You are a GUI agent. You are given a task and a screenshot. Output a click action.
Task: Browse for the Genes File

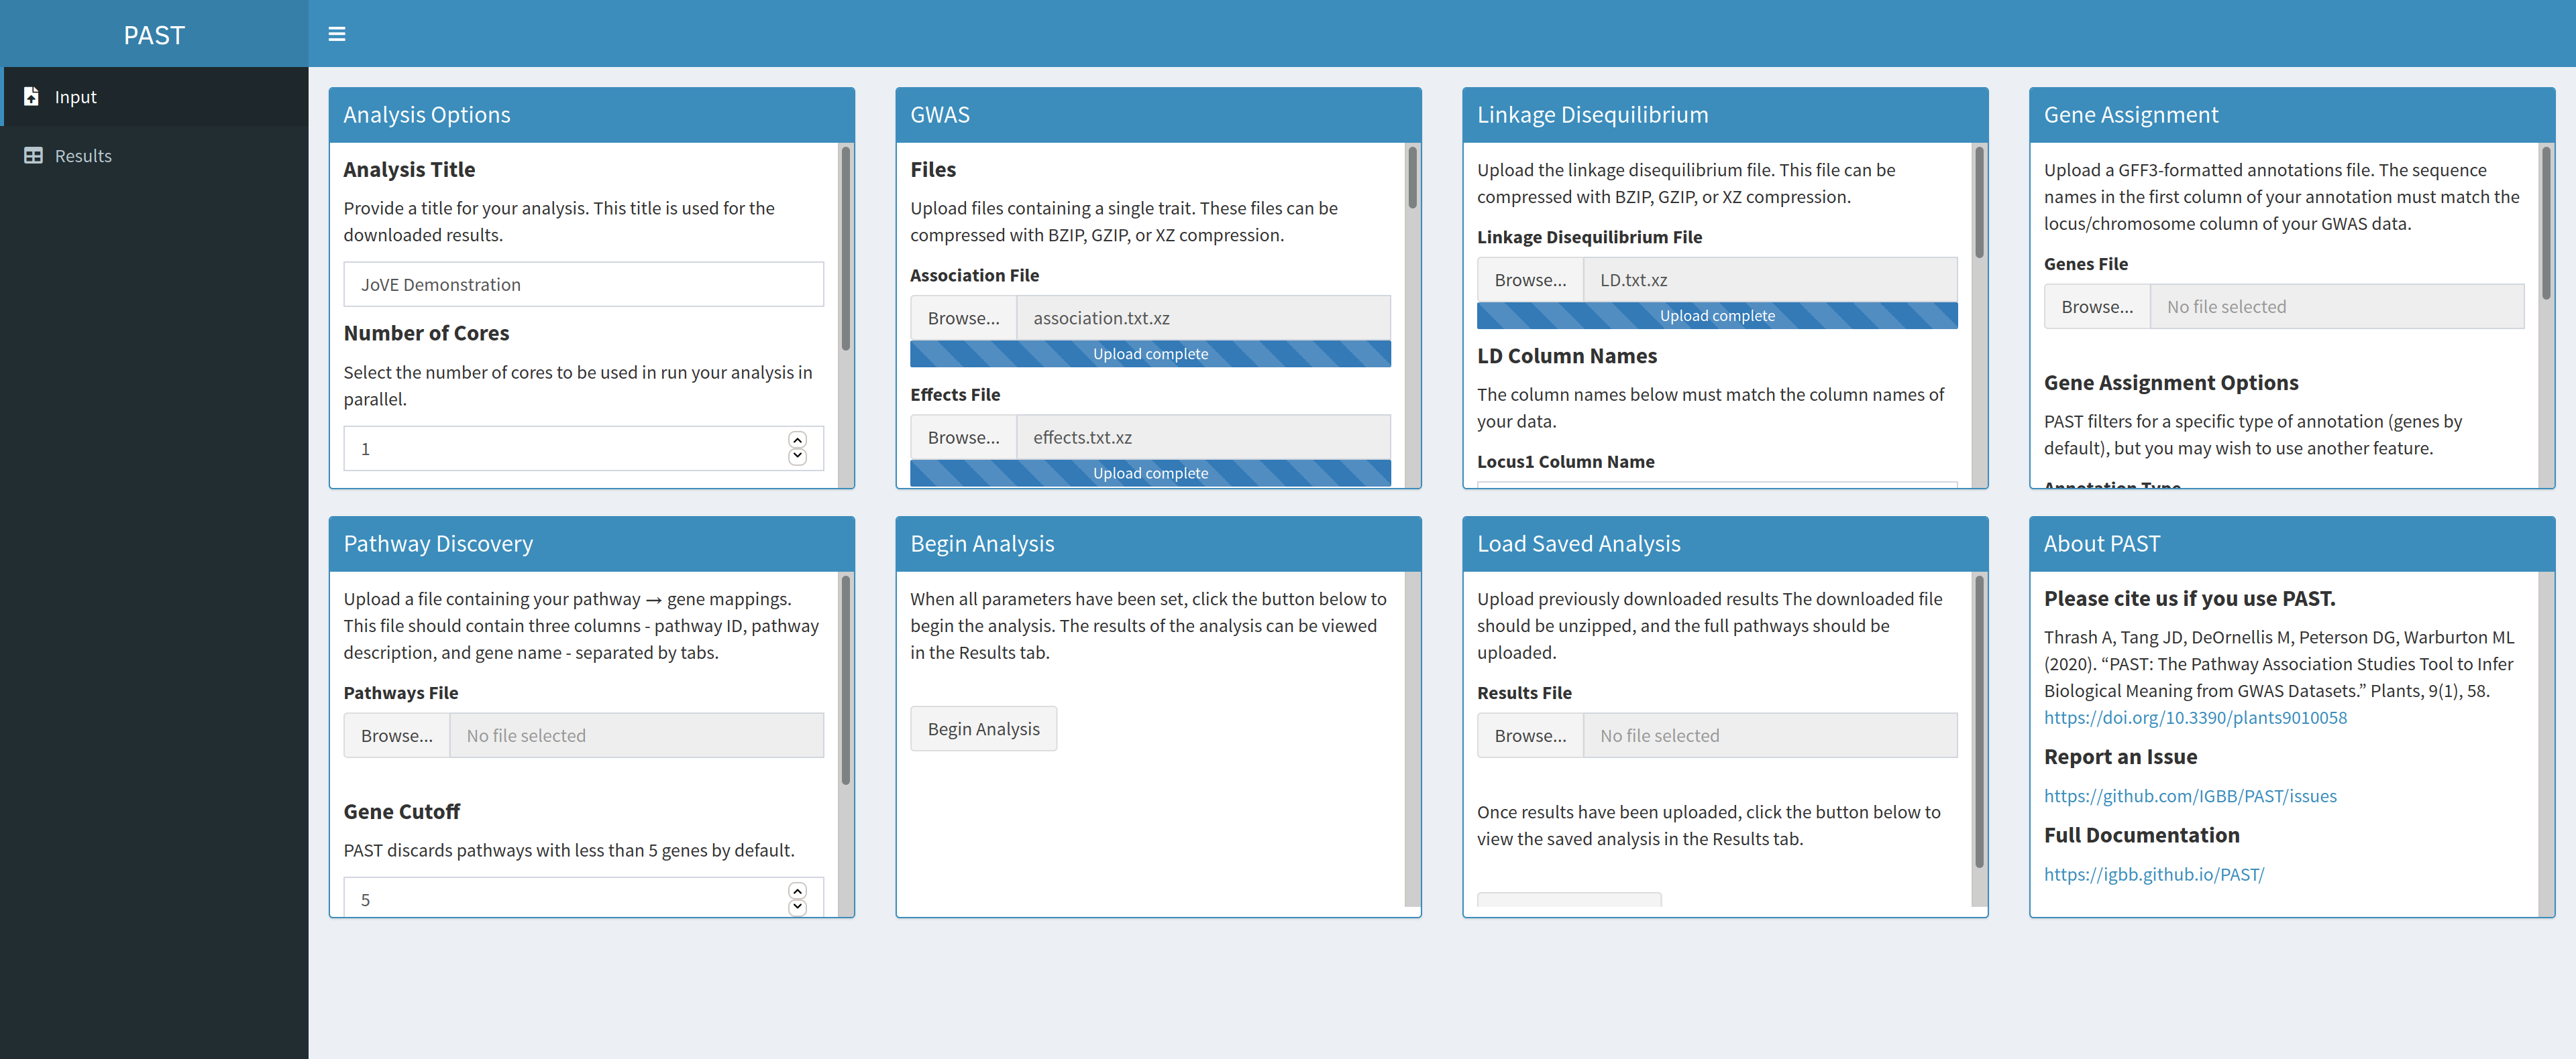click(2096, 307)
